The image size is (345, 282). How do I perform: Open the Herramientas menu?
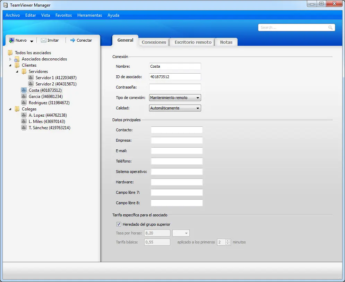89,15
